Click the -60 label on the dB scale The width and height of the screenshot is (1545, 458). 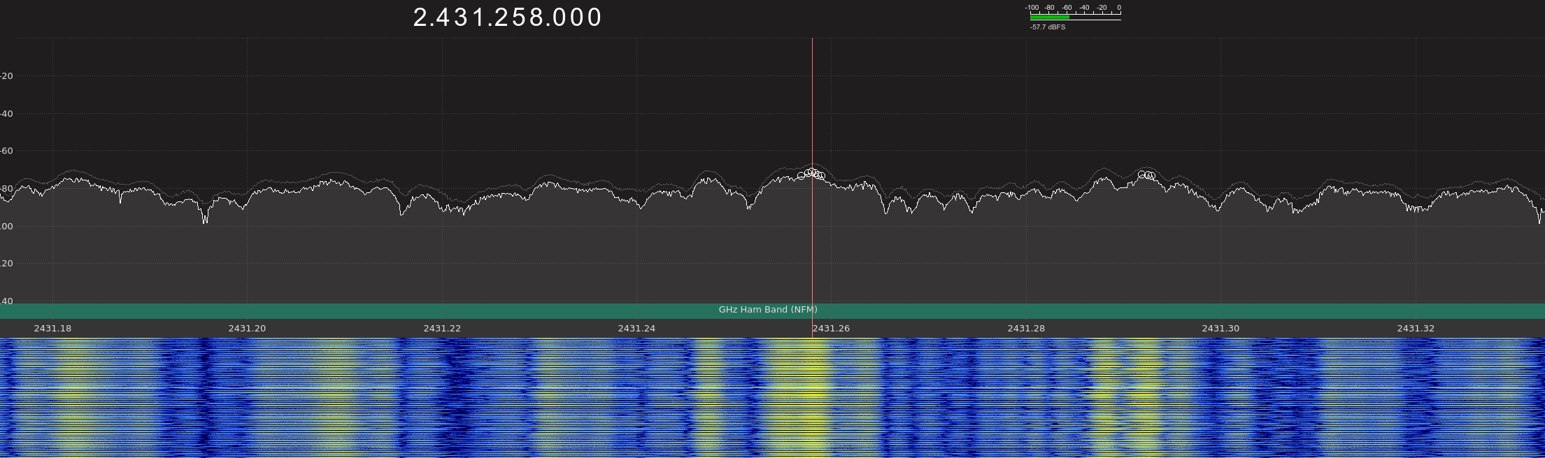coord(6,151)
